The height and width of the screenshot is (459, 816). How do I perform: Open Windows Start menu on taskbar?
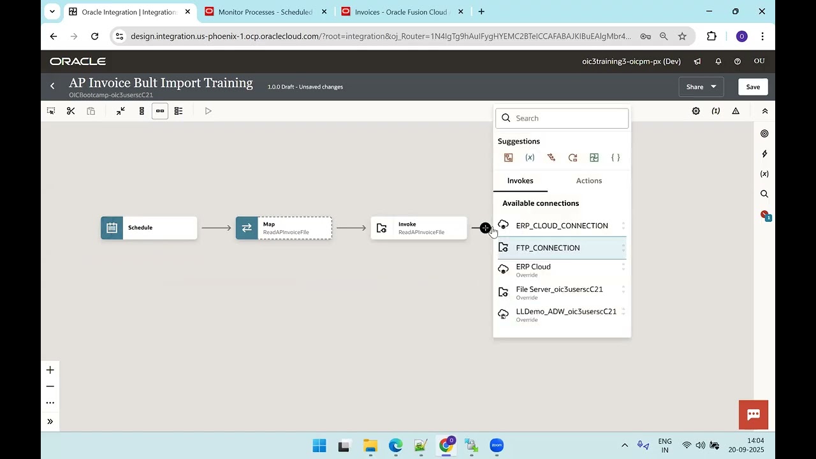319,446
